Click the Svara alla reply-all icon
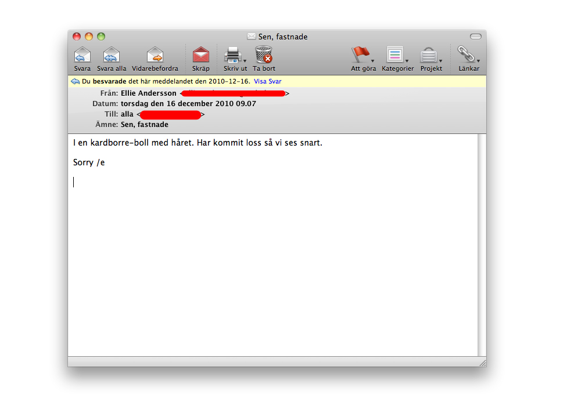Screen dimensions: 567x413 click(x=112, y=55)
